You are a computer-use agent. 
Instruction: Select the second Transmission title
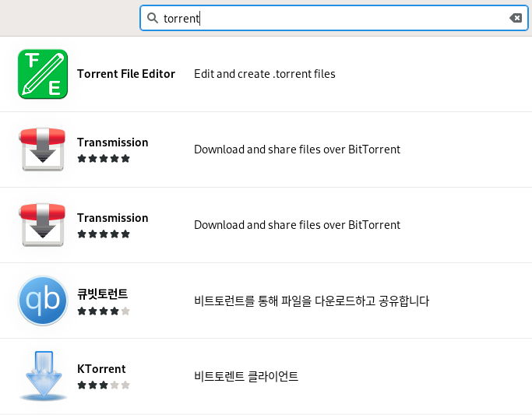pyautogui.click(x=113, y=218)
